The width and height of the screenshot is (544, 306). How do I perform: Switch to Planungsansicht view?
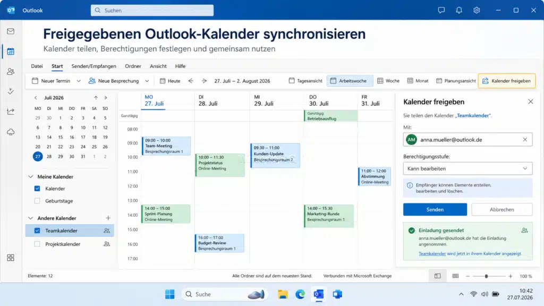(456, 81)
